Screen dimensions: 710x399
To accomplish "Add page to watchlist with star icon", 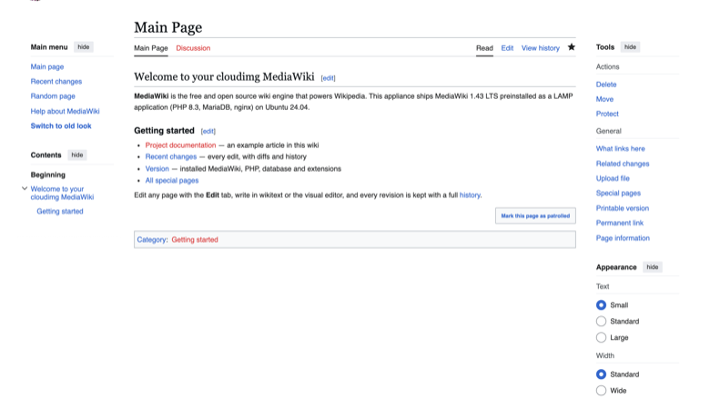I will (572, 47).
